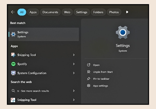
Task: Click the System Configuration icon
Action: 13,73
